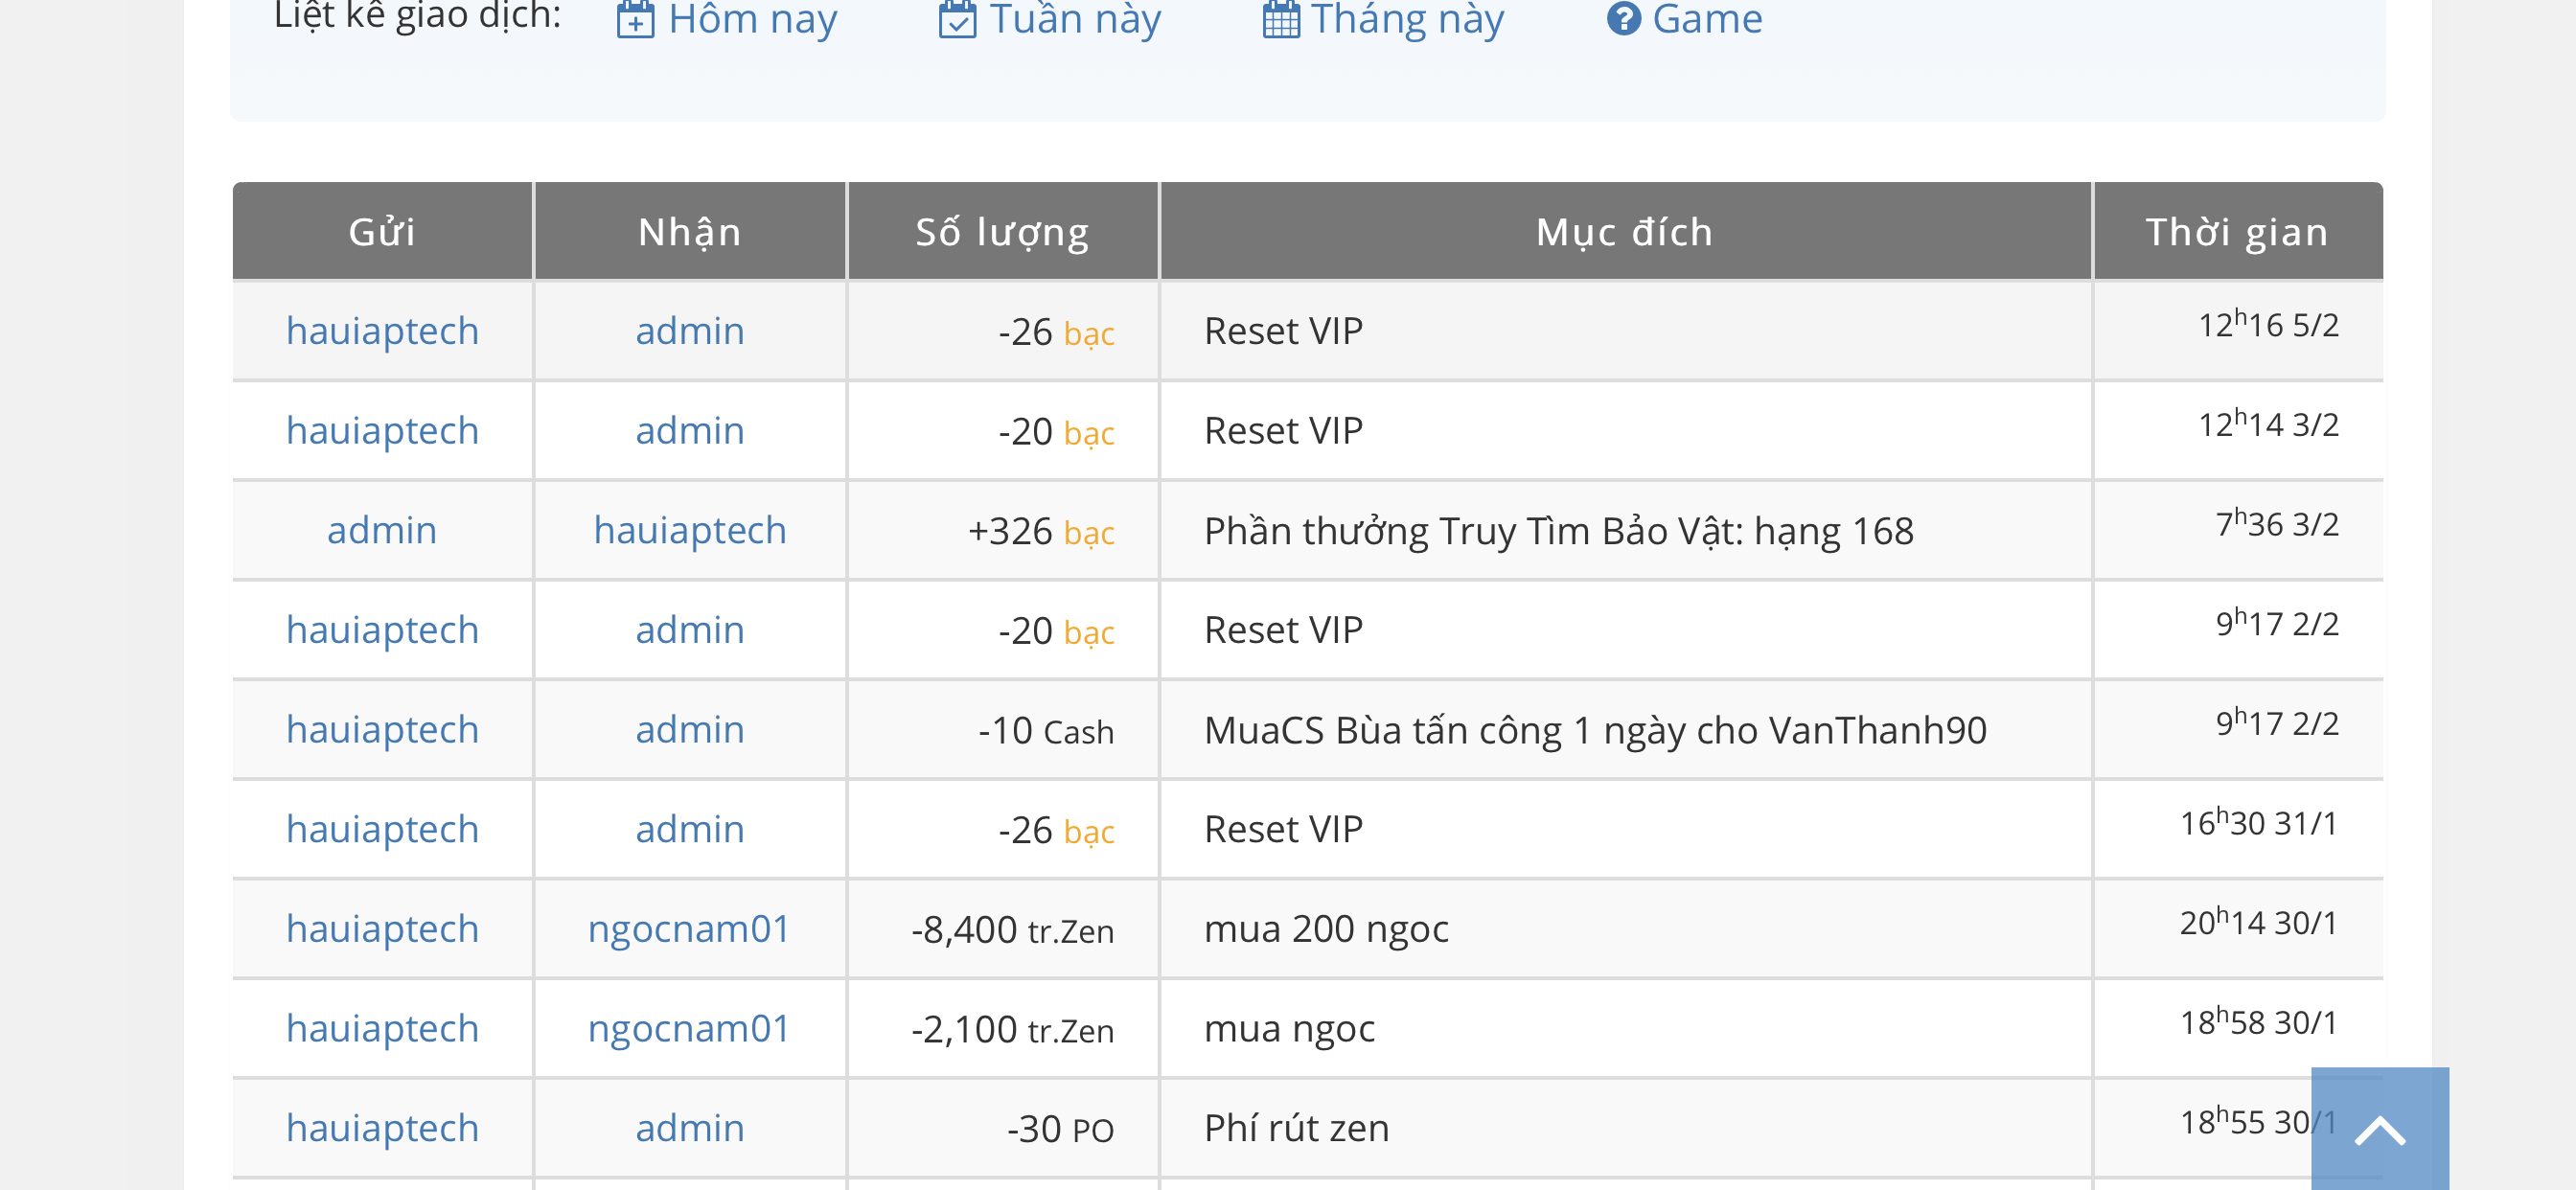Click the Thời gian column header
The height and width of the screenshot is (1190, 2576).
coord(2237,232)
